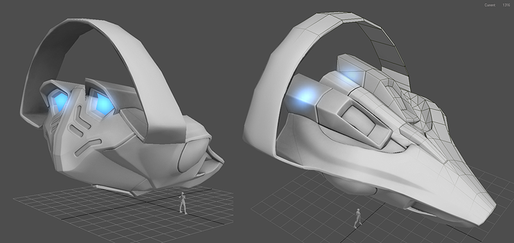The image size is (514, 243).
Task: Click the recessed cockpit panel on right ship
Action: click(x=359, y=121)
